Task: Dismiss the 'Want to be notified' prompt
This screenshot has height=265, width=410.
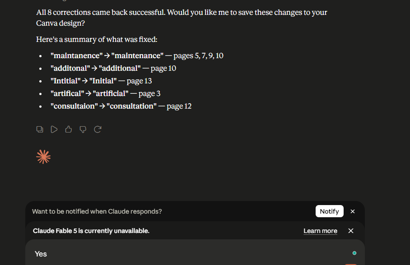Action: click(x=353, y=211)
